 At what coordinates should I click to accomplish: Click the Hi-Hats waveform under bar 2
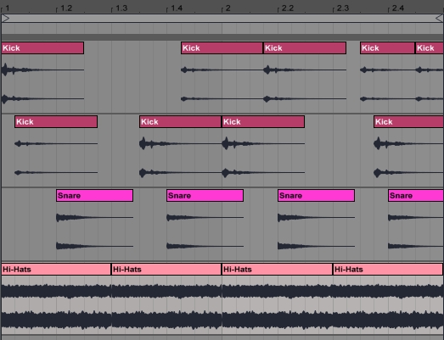277,305
